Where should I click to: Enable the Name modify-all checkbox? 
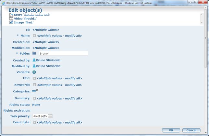tap(34, 35)
